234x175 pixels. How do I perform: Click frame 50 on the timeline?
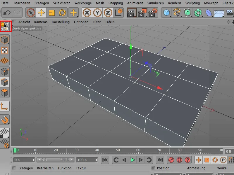[x=118, y=151]
